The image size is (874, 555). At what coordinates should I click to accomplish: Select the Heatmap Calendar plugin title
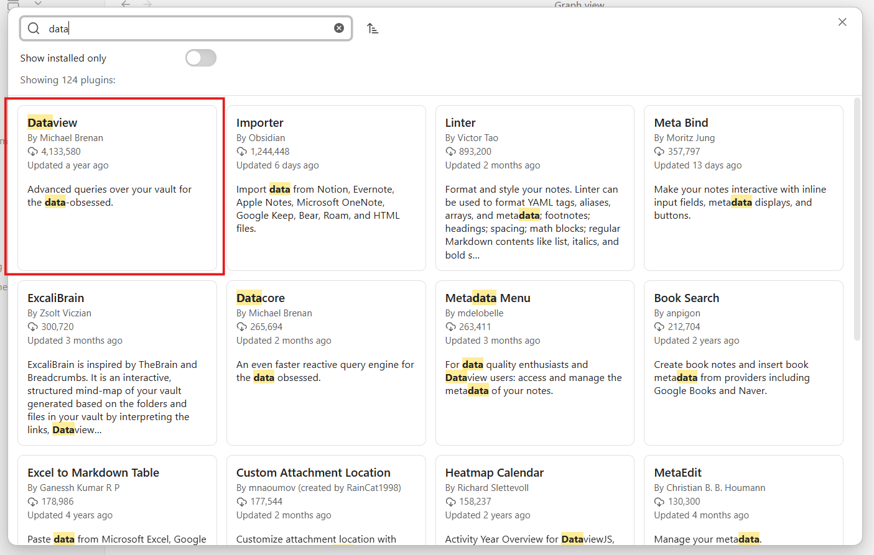coord(495,473)
